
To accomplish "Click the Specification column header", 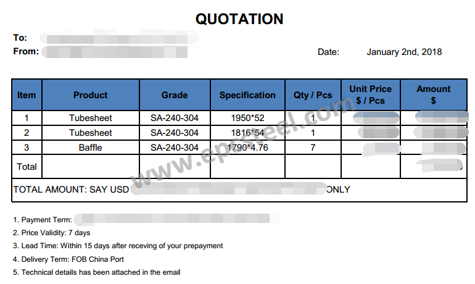I will [x=247, y=95].
